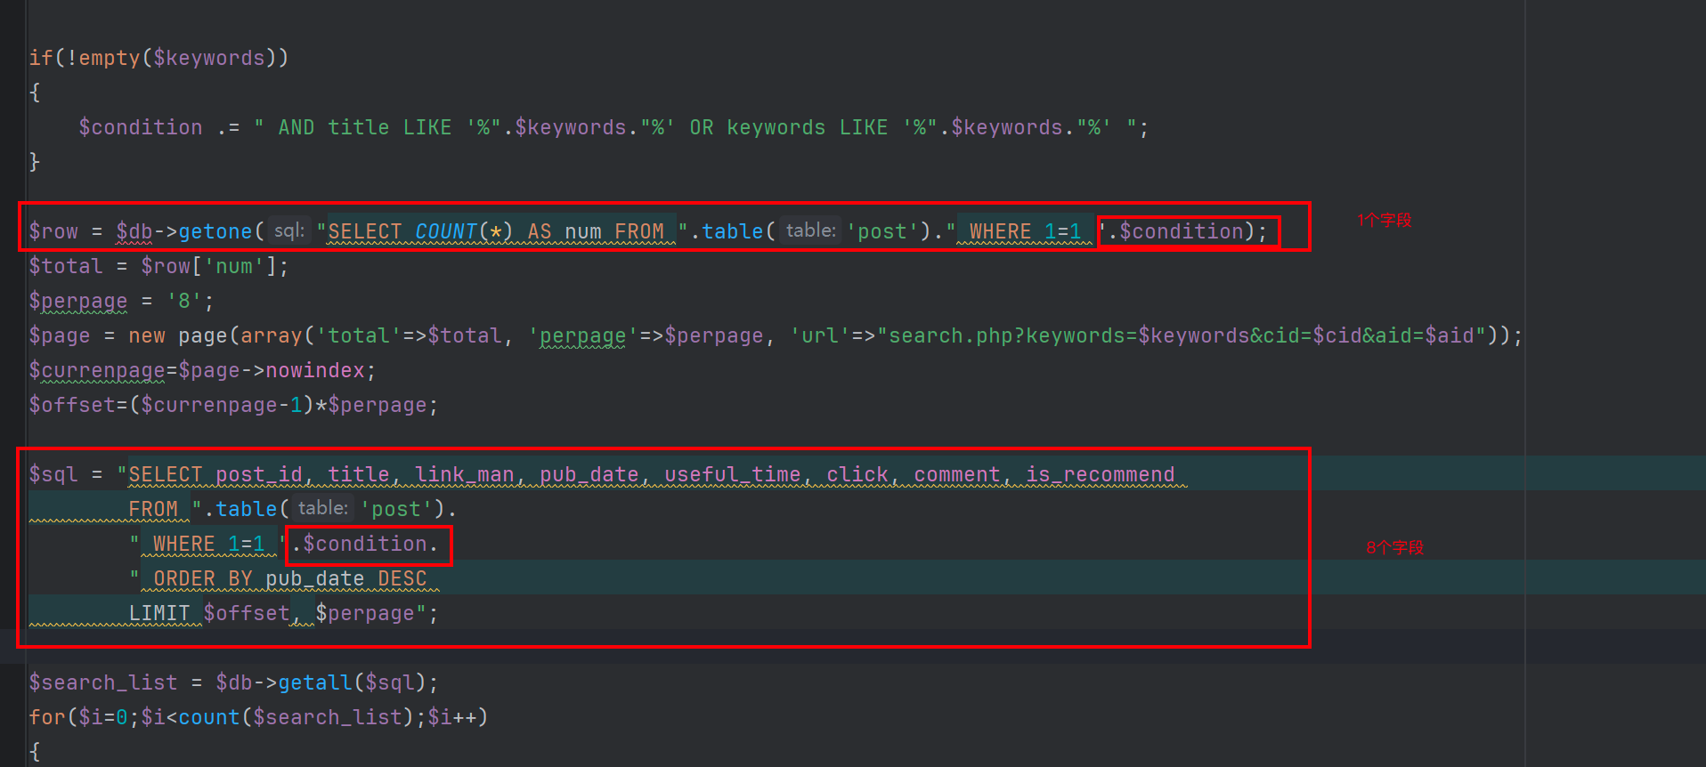
Task: Click the getall method name
Action: coord(315,682)
